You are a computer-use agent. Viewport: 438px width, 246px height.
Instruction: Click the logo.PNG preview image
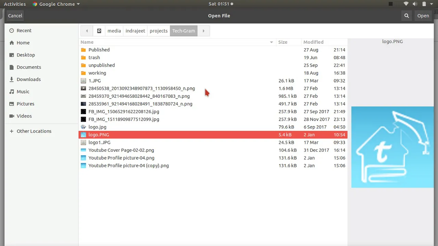392,147
